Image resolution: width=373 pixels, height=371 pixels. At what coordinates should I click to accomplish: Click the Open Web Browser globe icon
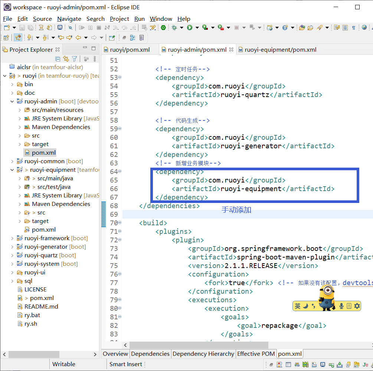point(364,28)
